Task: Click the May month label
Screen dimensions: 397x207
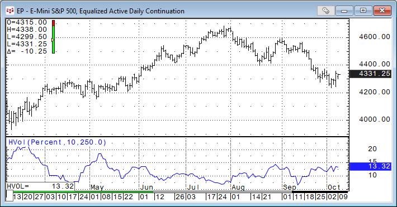Action: coord(97,187)
